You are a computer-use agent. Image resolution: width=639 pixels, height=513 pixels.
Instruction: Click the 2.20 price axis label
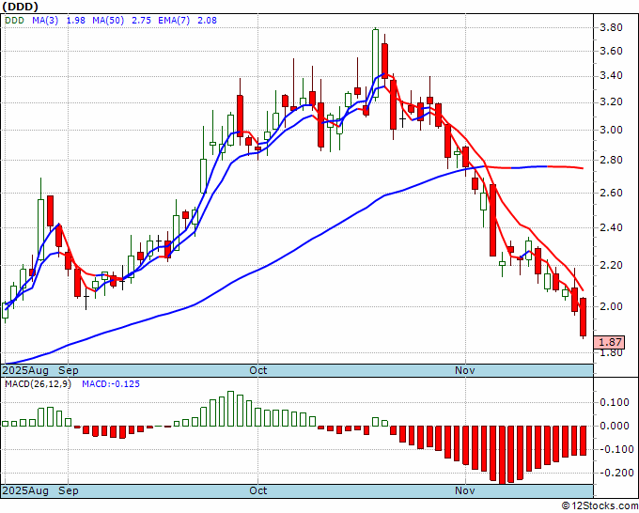pyautogui.click(x=611, y=265)
